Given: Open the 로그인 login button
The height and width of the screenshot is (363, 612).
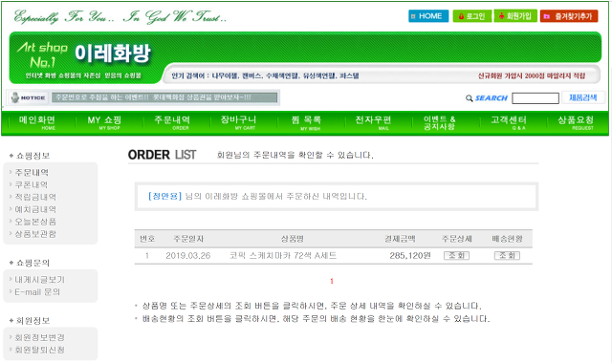Looking at the screenshot, I should (472, 16).
